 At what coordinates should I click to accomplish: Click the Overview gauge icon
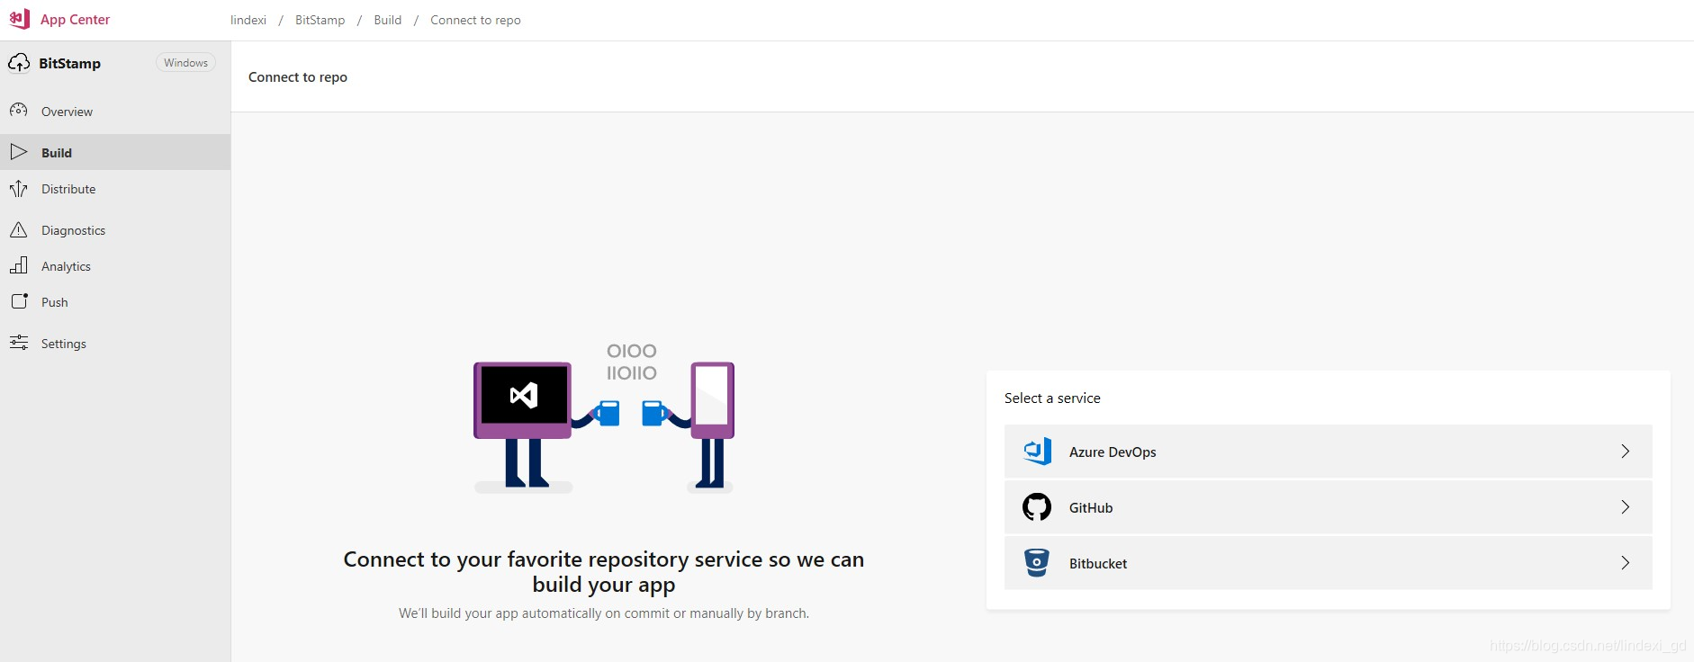[19, 111]
